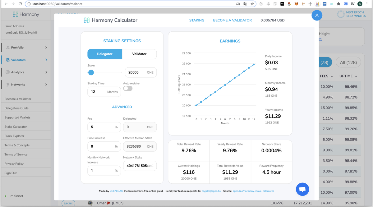
Task: Open the MetaMask fox extension
Action: point(296,4)
